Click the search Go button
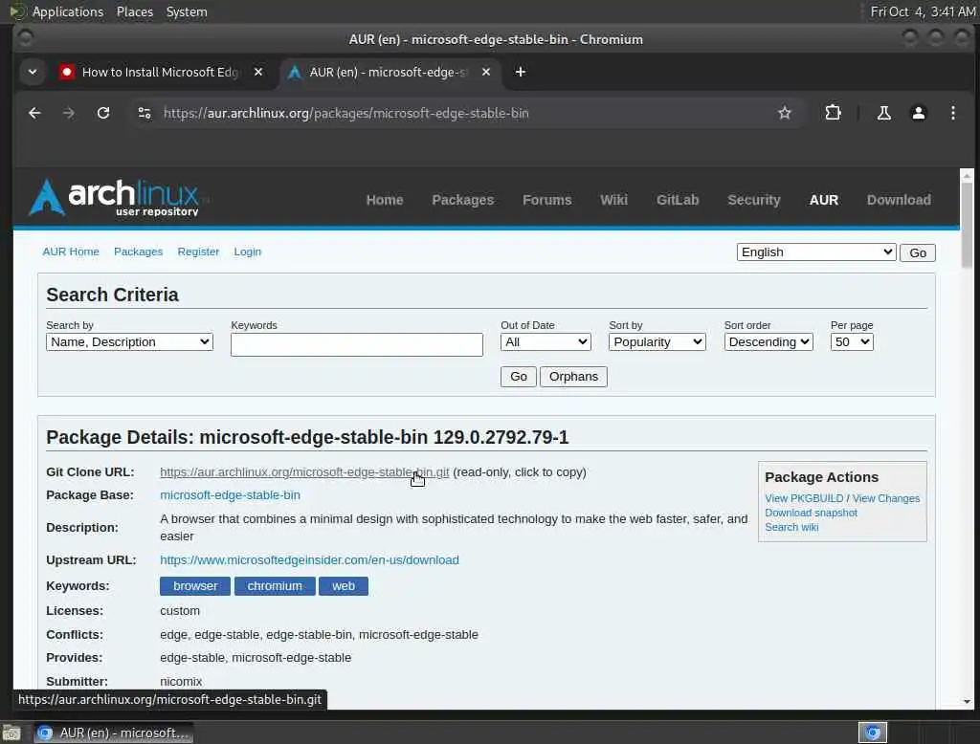This screenshot has width=980, height=744. pyautogui.click(x=518, y=376)
